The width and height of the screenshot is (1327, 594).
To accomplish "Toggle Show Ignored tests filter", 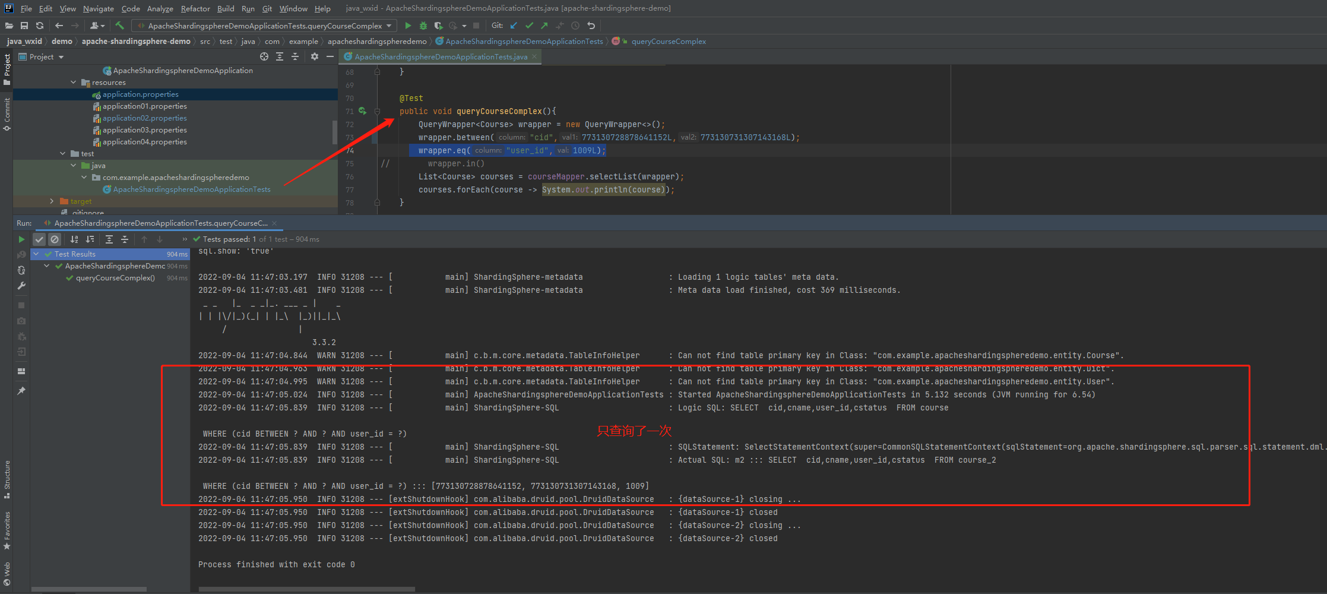I will (x=55, y=239).
